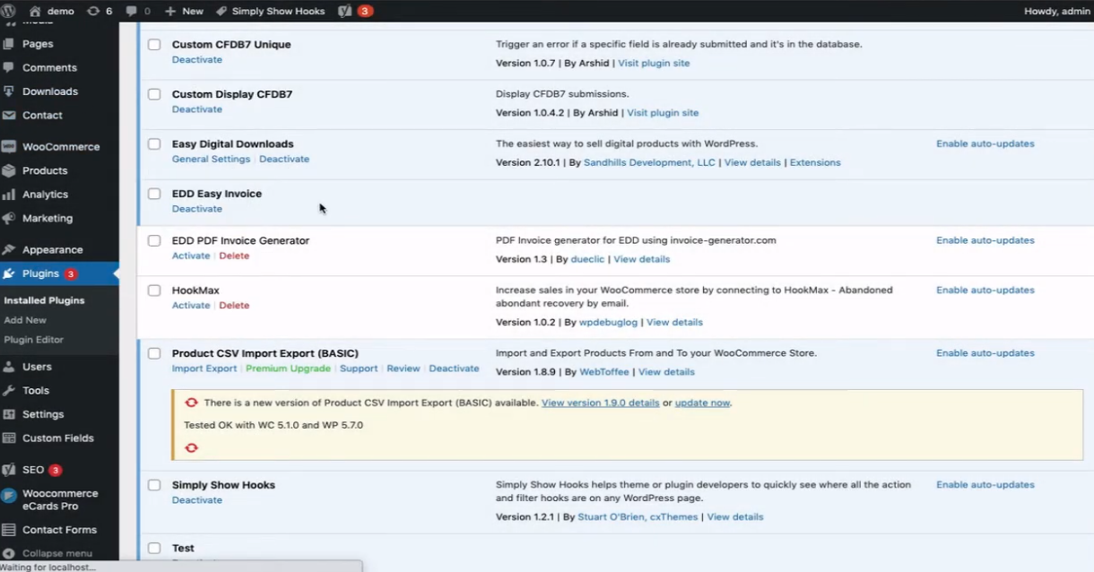1094x572 pixels.
Task: Open the + New admin bar menu
Action: (x=184, y=11)
